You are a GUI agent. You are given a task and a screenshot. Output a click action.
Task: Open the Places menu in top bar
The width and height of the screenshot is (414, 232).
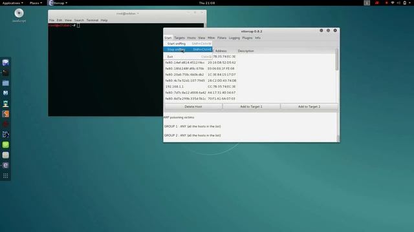pos(36,3)
